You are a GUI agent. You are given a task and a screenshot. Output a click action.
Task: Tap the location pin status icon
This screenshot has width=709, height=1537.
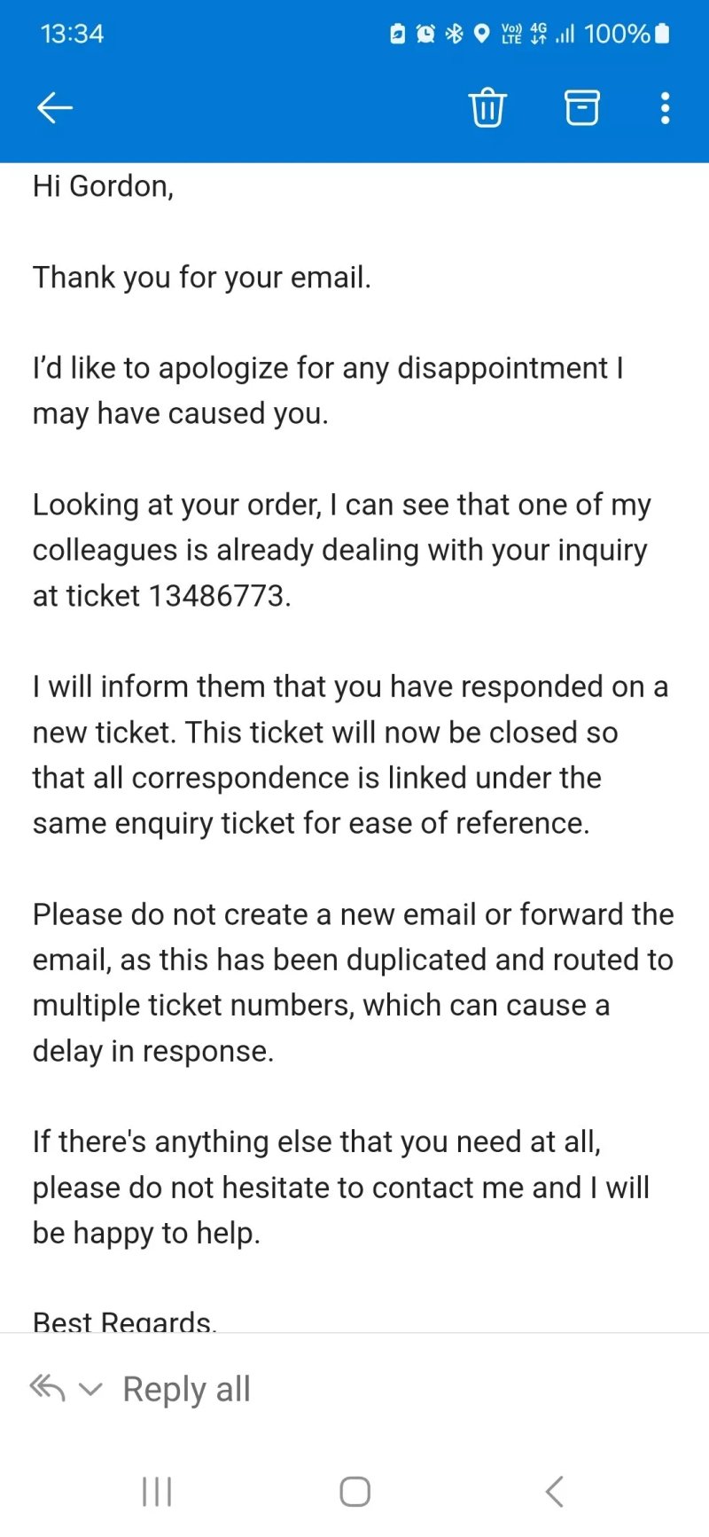click(x=481, y=34)
